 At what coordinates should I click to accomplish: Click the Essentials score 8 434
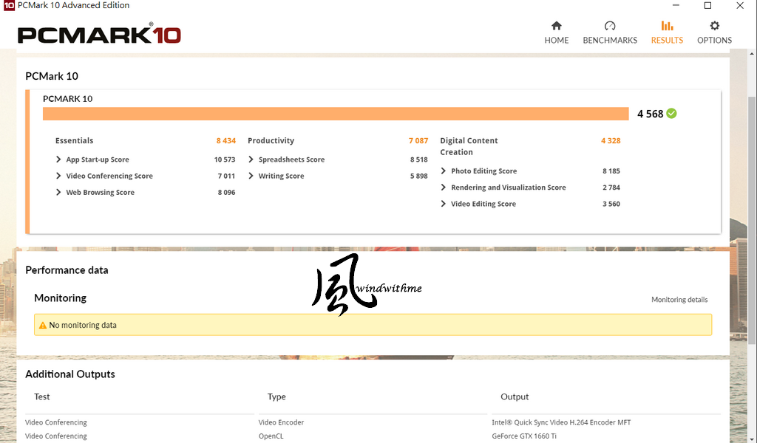pyautogui.click(x=226, y=141)
